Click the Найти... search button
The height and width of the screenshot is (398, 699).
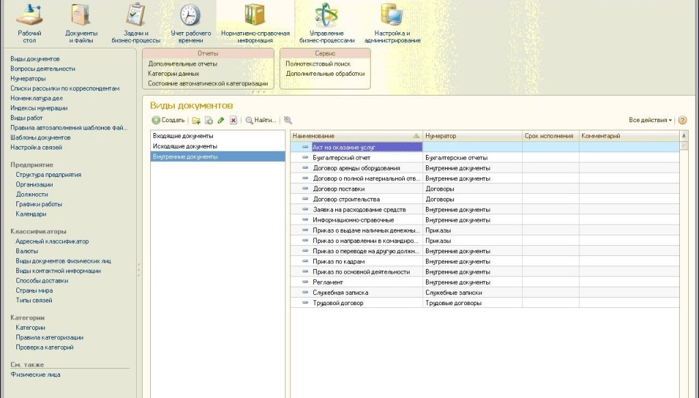click(x=261, y=120)
